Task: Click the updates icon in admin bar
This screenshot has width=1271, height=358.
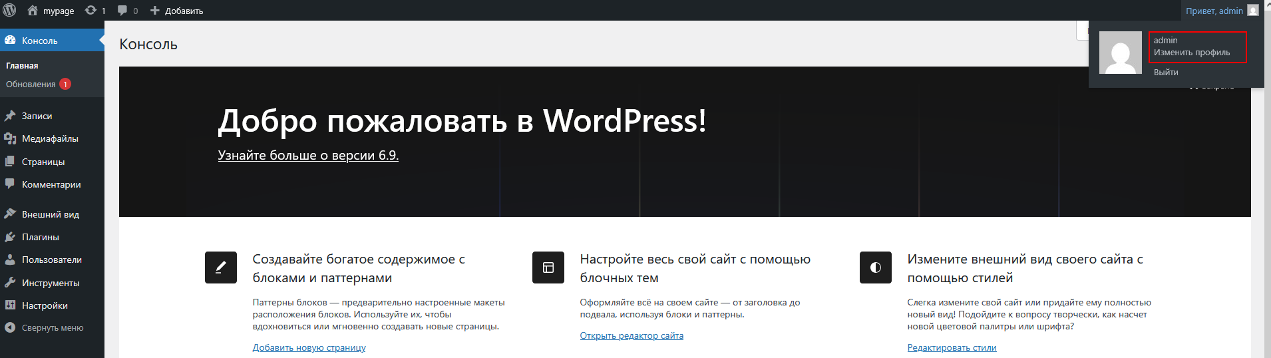Action: 91,10
